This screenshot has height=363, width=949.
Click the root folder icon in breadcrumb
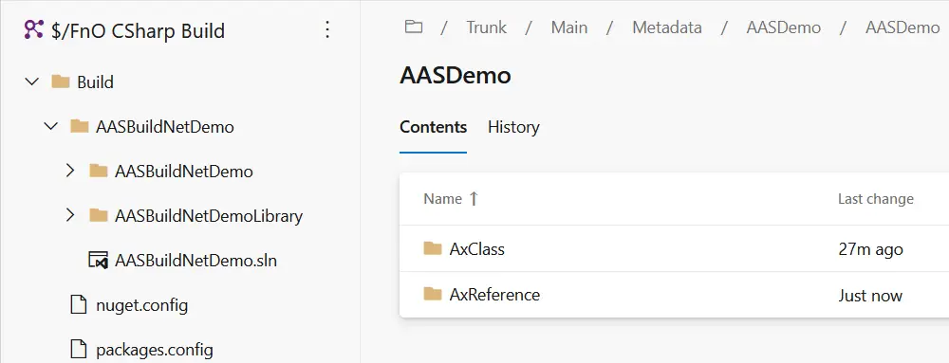pos(414,27)
